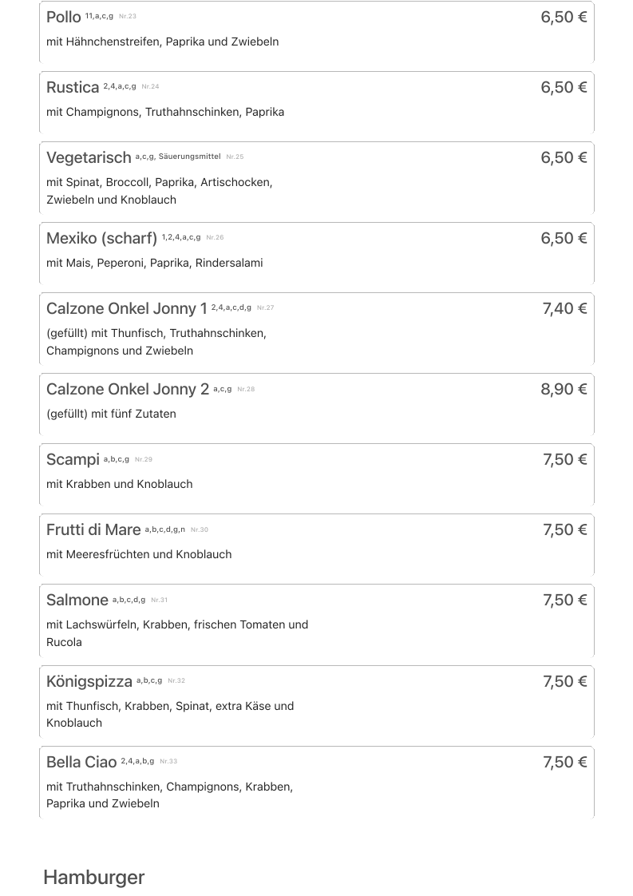Click the 7,40 € price

click(564, 309)
